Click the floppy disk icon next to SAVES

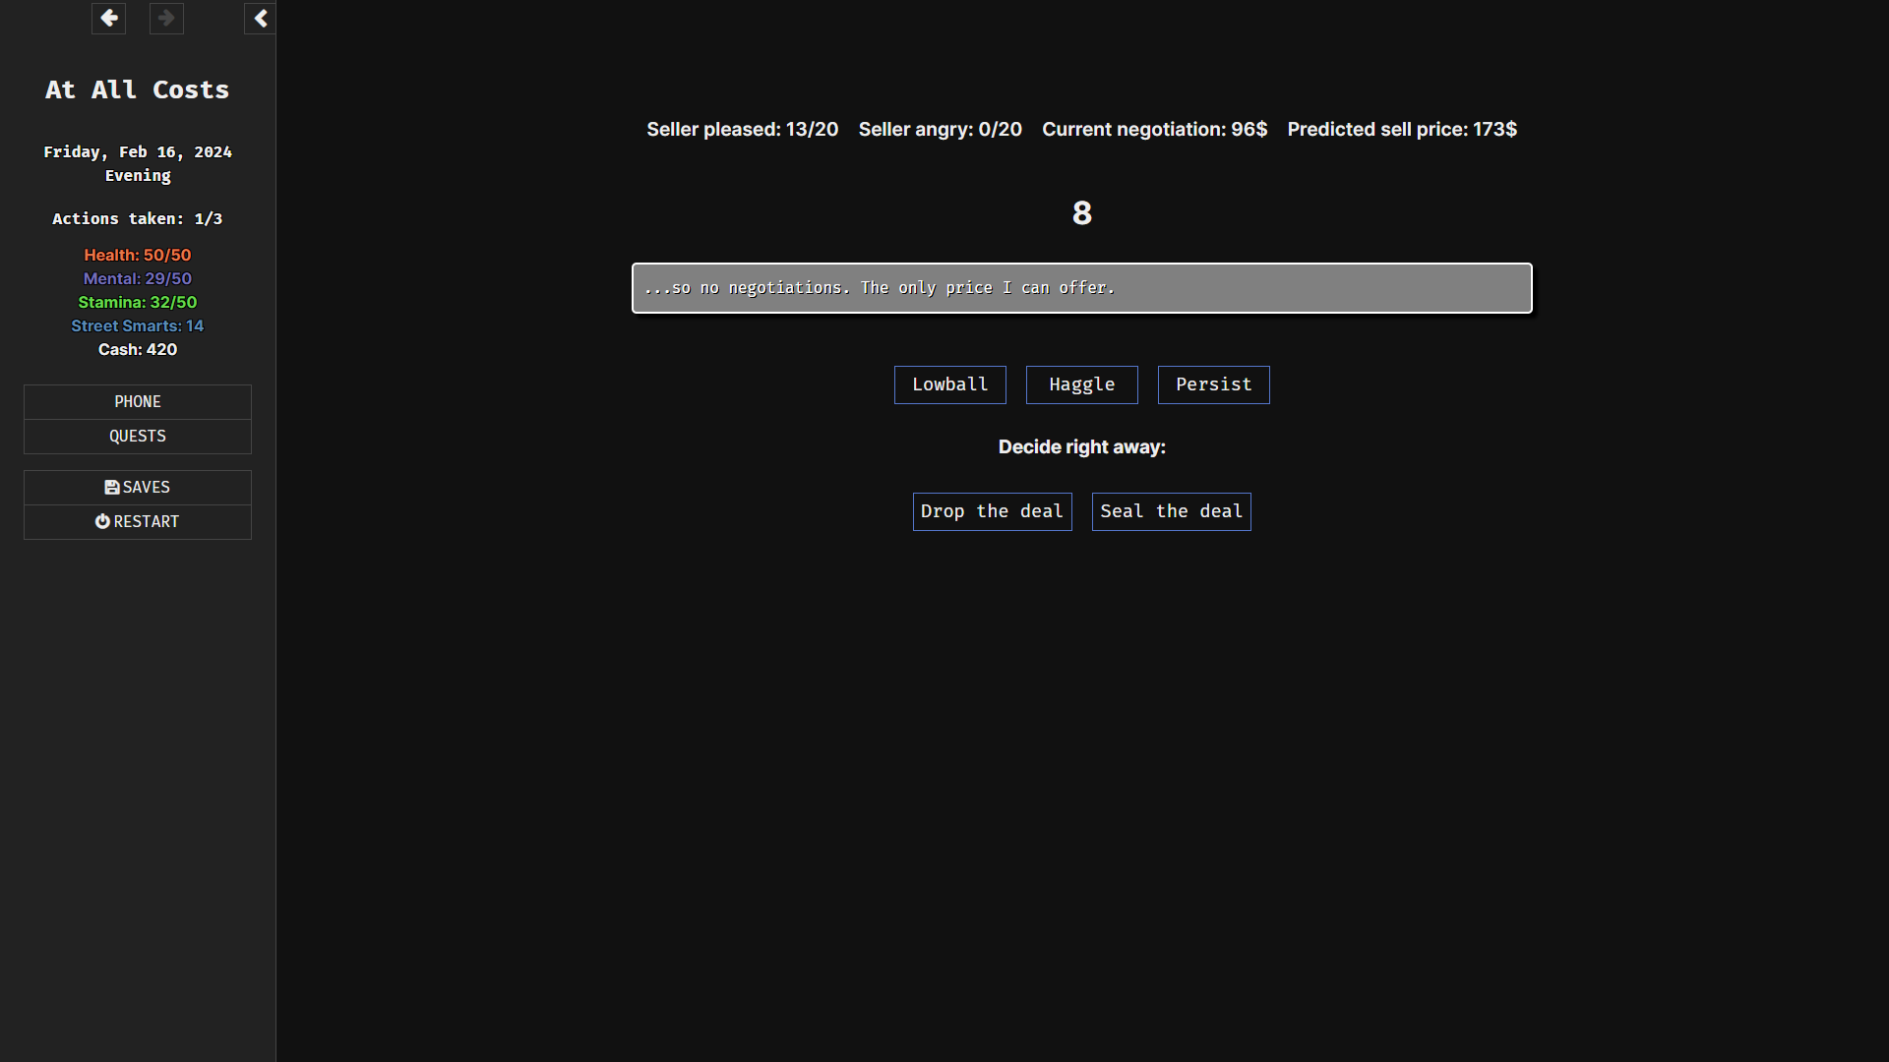(x=112, y=488)
